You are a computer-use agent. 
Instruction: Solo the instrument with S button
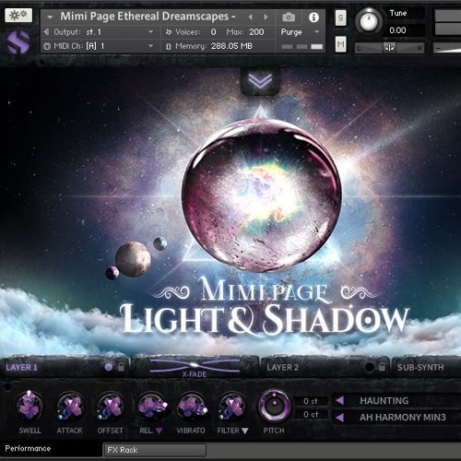coord(340,18)
